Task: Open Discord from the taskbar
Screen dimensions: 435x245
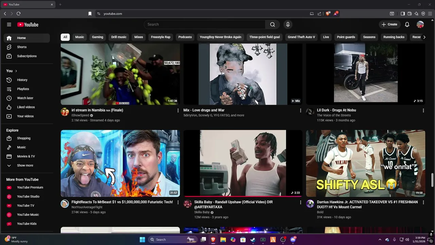Action: coord(293,240)
